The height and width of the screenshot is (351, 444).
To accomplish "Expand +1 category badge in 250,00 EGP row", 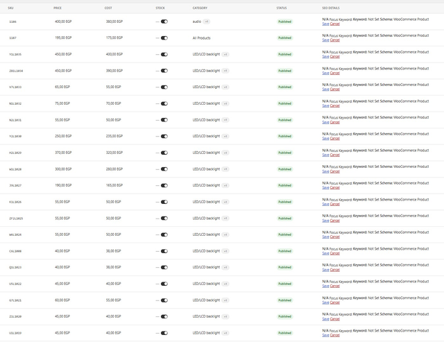I will tap(225, 137).
